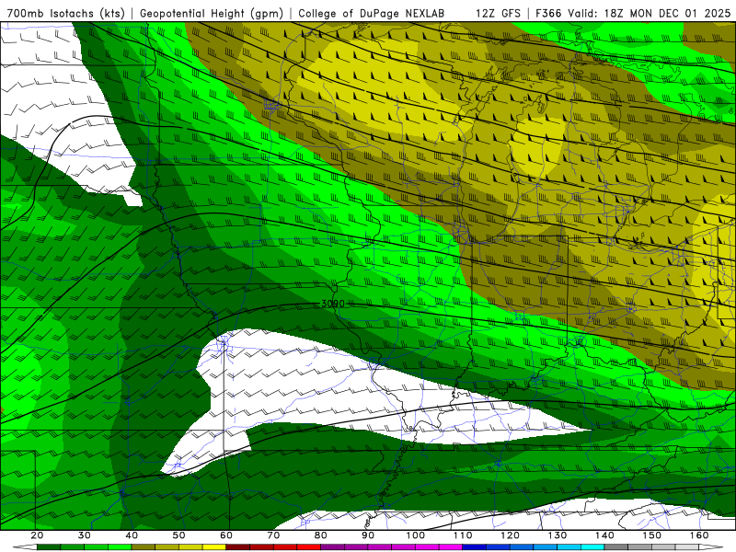The height and width of the screenshot is (552, 736).
Task: Select the bright yellow 55-60 kt color bar swatch
Action: click(214, 547)
